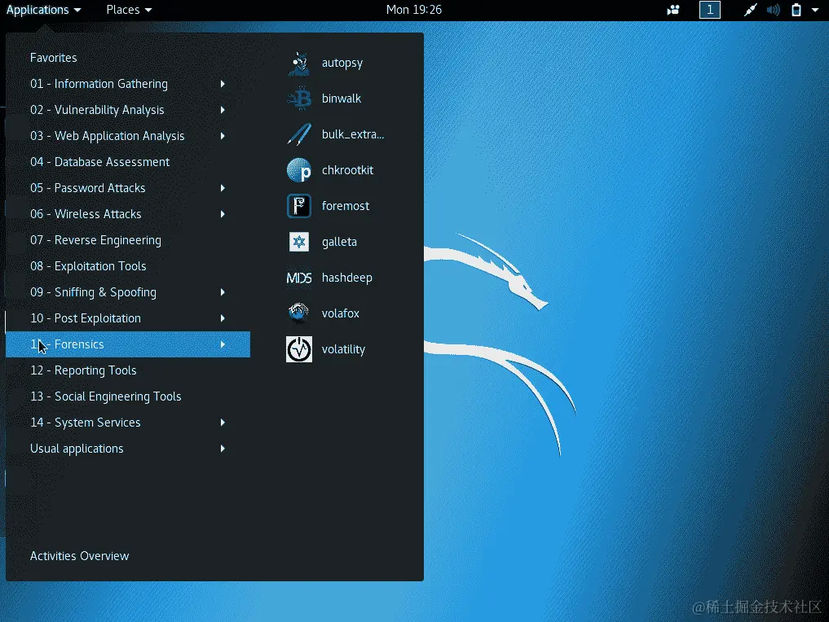This screenshot has width=829, height=622.
Task: Click the volatility text label
Action: tap(343, 349)
